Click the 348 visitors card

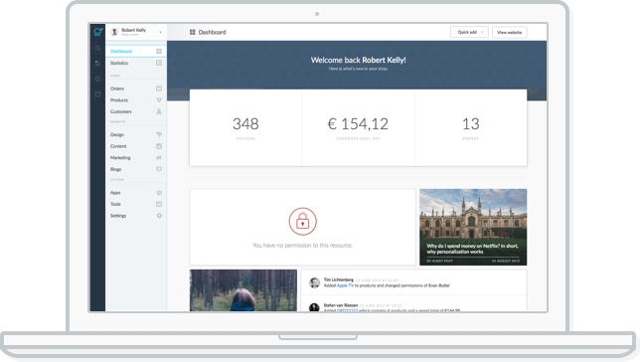click(245, 127)
